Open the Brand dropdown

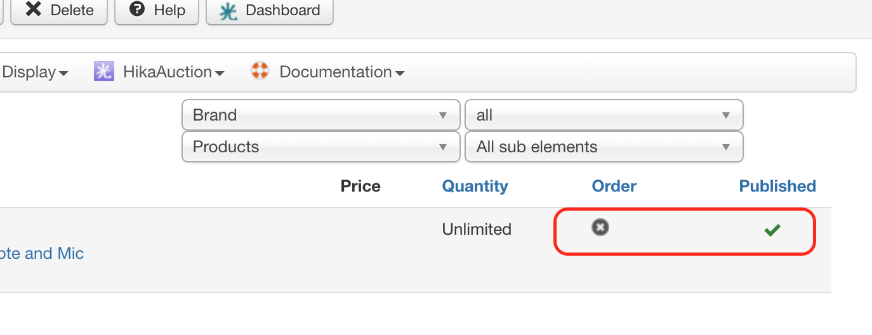tap(320, 115)
